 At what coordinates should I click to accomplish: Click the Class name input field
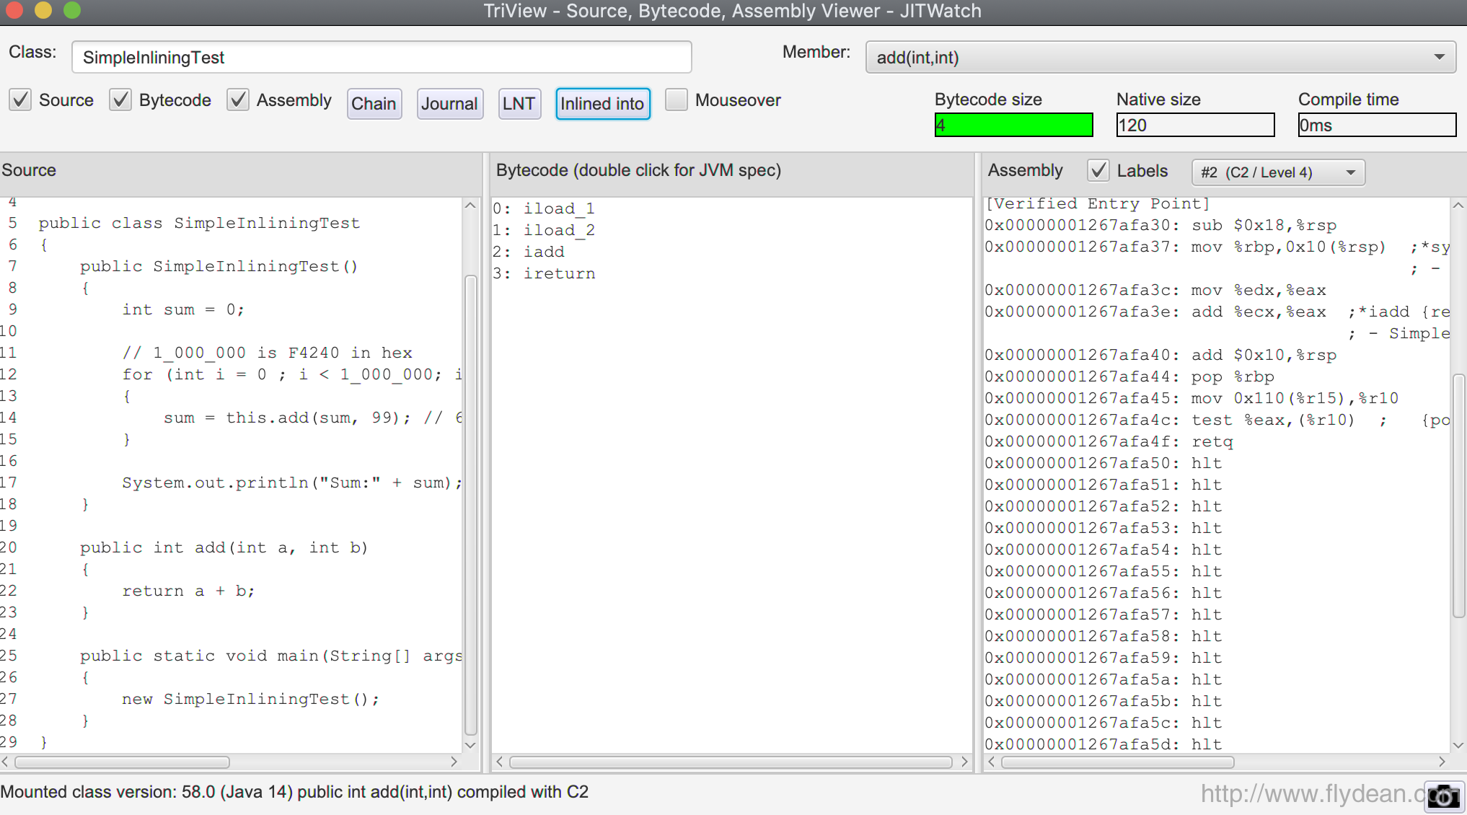tap(382, 57)
